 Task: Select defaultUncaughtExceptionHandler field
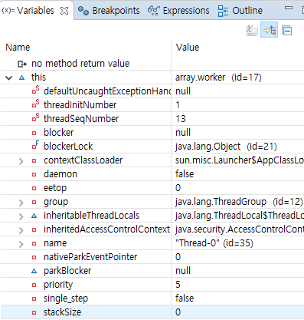tap(152, 91)
